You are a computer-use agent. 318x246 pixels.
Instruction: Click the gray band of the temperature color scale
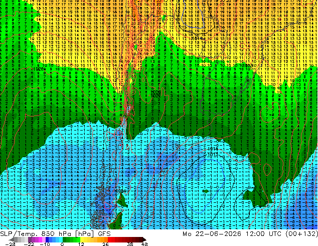pyautogui.click(x=19, y=239)
